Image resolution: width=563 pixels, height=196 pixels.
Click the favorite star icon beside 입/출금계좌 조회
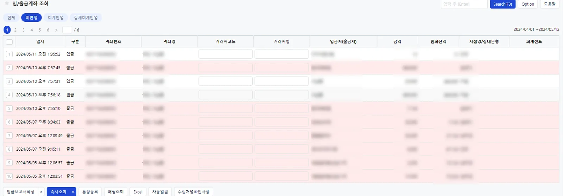(7, 3)
